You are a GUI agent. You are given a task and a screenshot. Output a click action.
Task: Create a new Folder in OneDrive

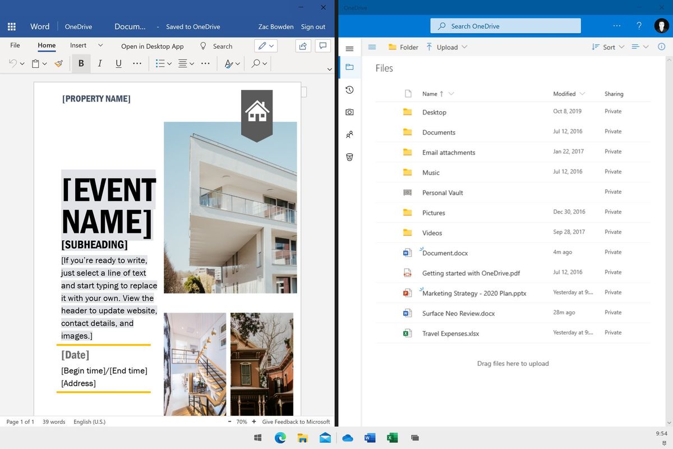[x=403, y=47]
